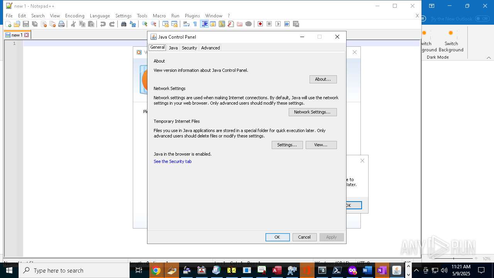
Task: Open Word from the taskbar
Action: 367,270
